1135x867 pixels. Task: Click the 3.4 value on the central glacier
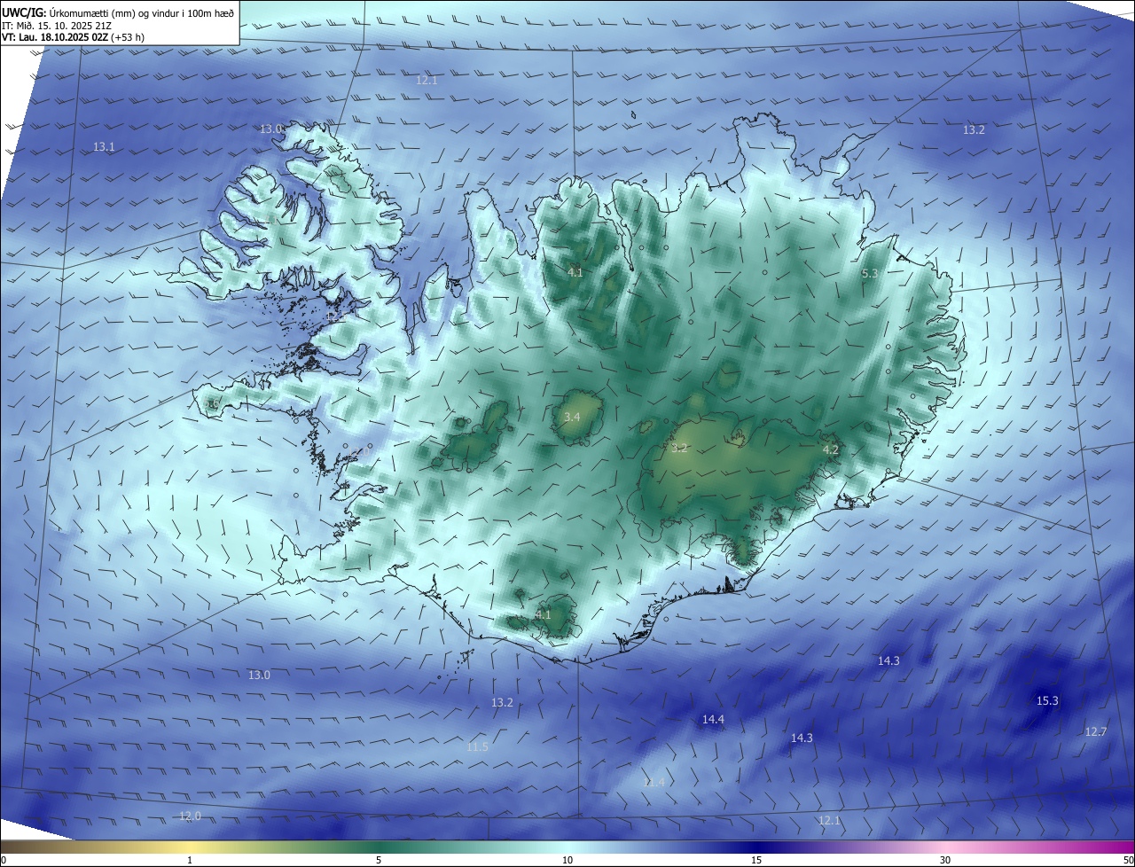(x=572, y=417)
